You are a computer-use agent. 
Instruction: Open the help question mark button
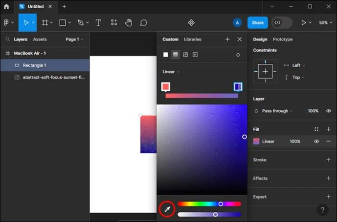click(x=323, y=210)
